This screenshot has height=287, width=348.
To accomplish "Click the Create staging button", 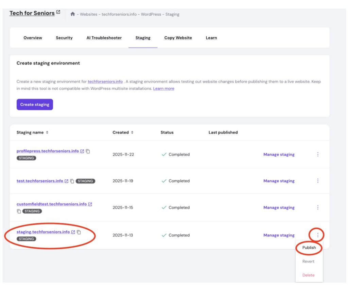I will coord(35,105).
